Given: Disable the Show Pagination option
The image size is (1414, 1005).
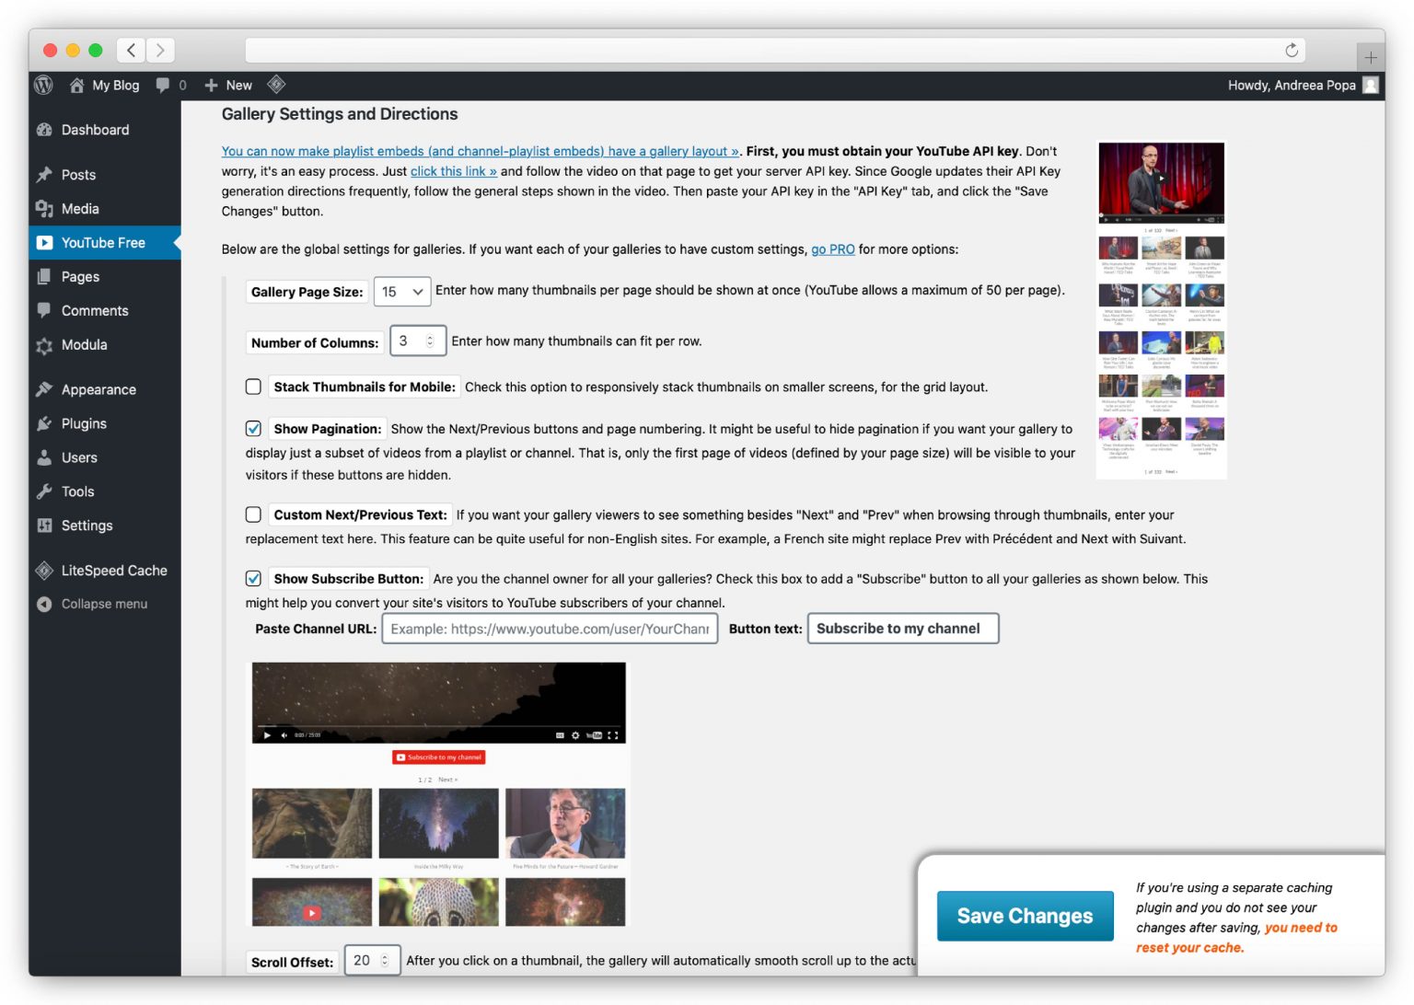Looking at the screenshot, I should coord(253,427).
